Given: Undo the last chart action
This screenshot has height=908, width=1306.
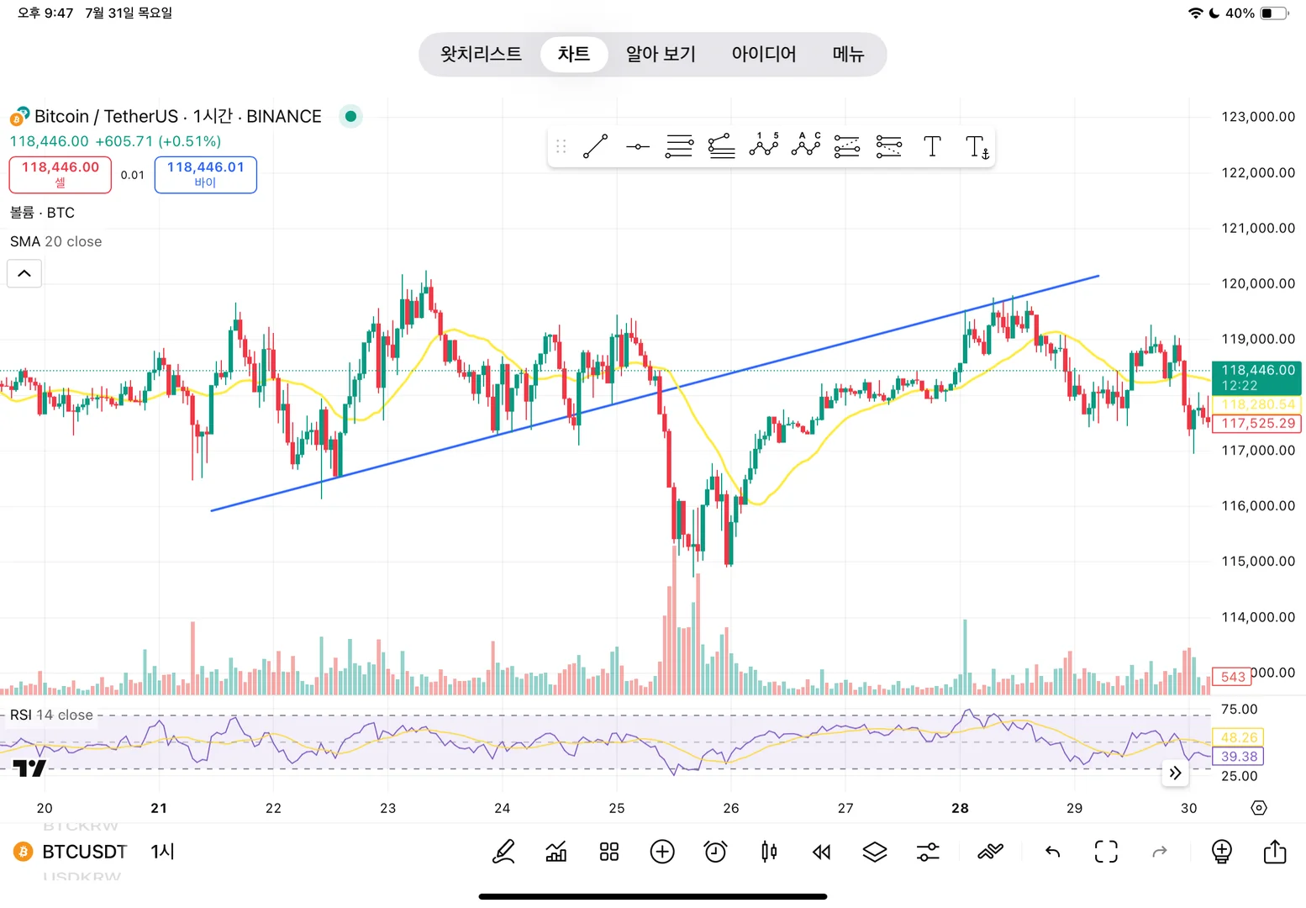Looking at the screenshot, I should (x=1052, y=853).
